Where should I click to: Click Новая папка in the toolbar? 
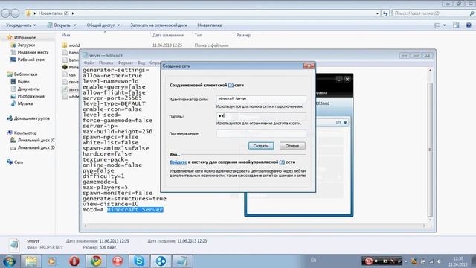209,25
